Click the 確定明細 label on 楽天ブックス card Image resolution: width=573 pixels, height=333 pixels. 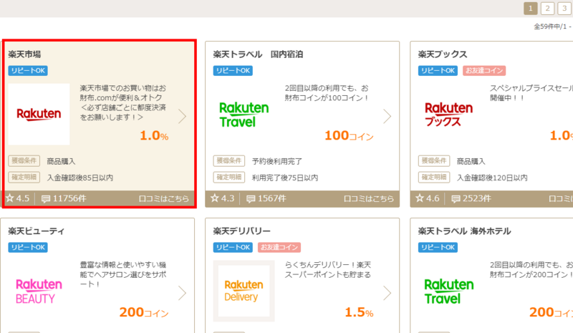434,178
